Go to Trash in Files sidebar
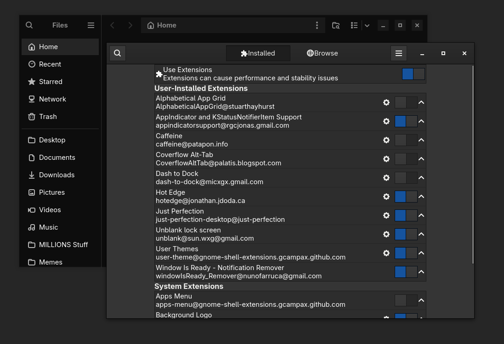504x344 pixels. click(x=48, y=117)
